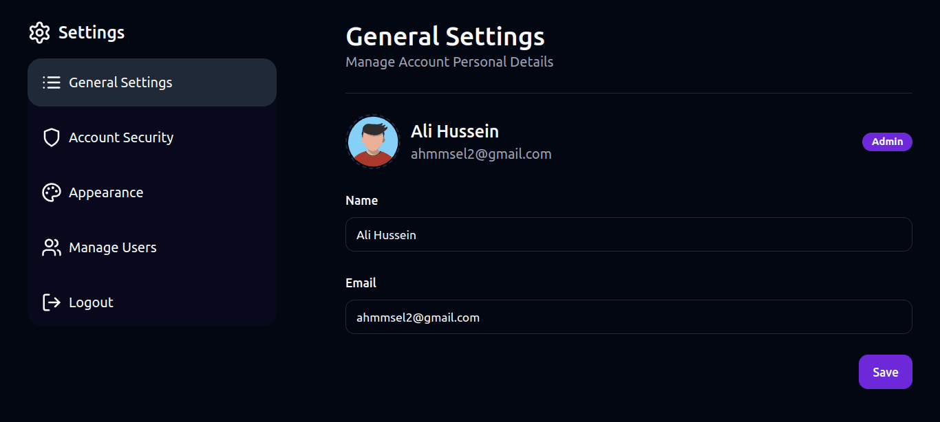Click the Account Security shield icon
This screenshot has height=422, width=940.
(52, 137)
